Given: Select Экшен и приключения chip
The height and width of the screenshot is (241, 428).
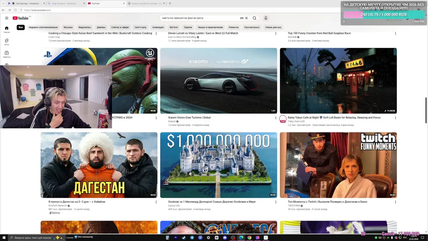Looking at the screenshot, I should click(210, 27).
